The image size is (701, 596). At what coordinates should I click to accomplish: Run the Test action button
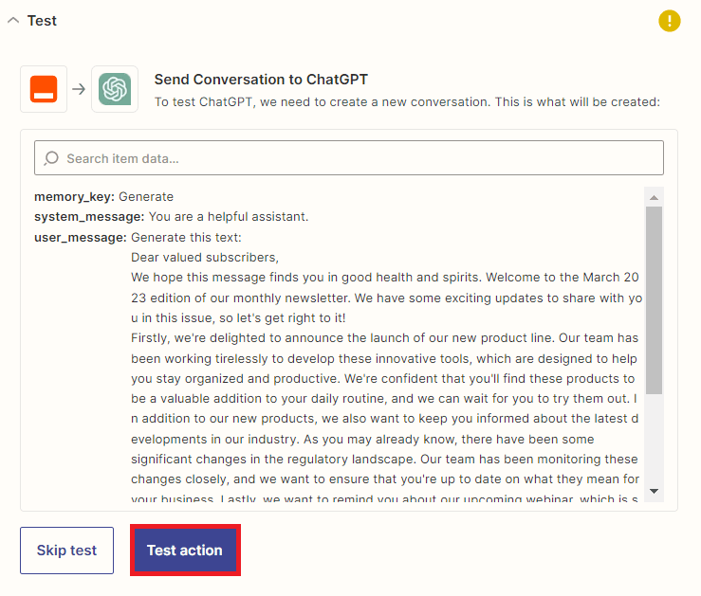coord(184,550)
